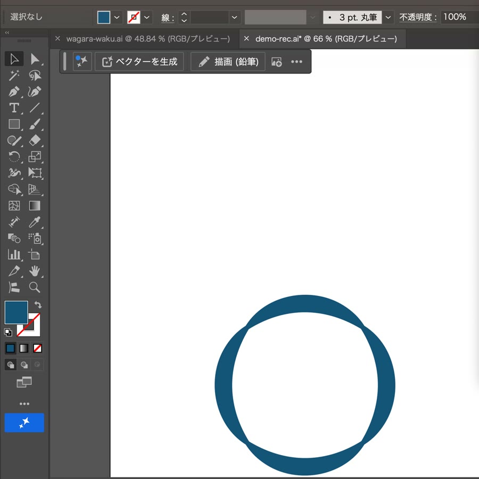Set paint mode to Gradient
The height and width of the screenshot is (479, 479).
pyautogui.click(x=24, y=348)
